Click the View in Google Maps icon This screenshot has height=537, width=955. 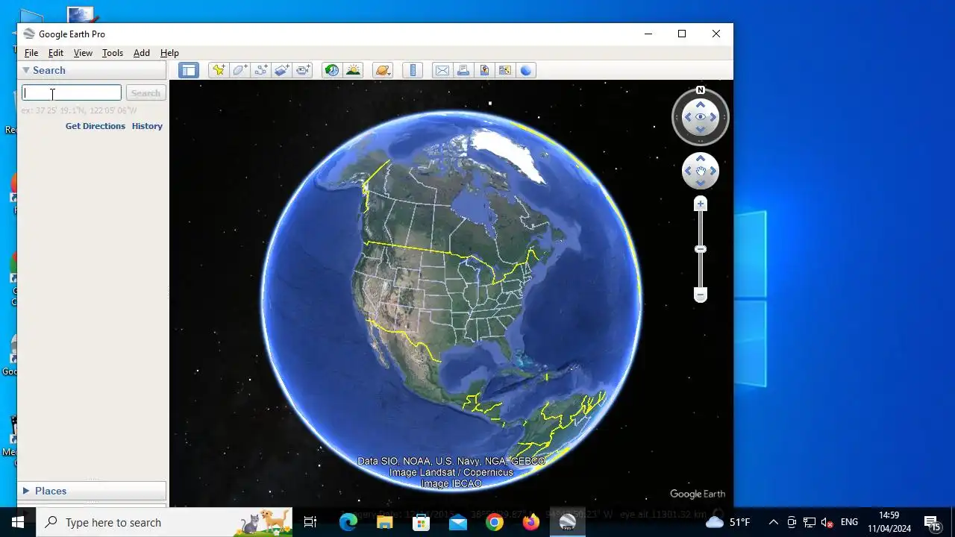pyautogui.click(x=505, y=70)
